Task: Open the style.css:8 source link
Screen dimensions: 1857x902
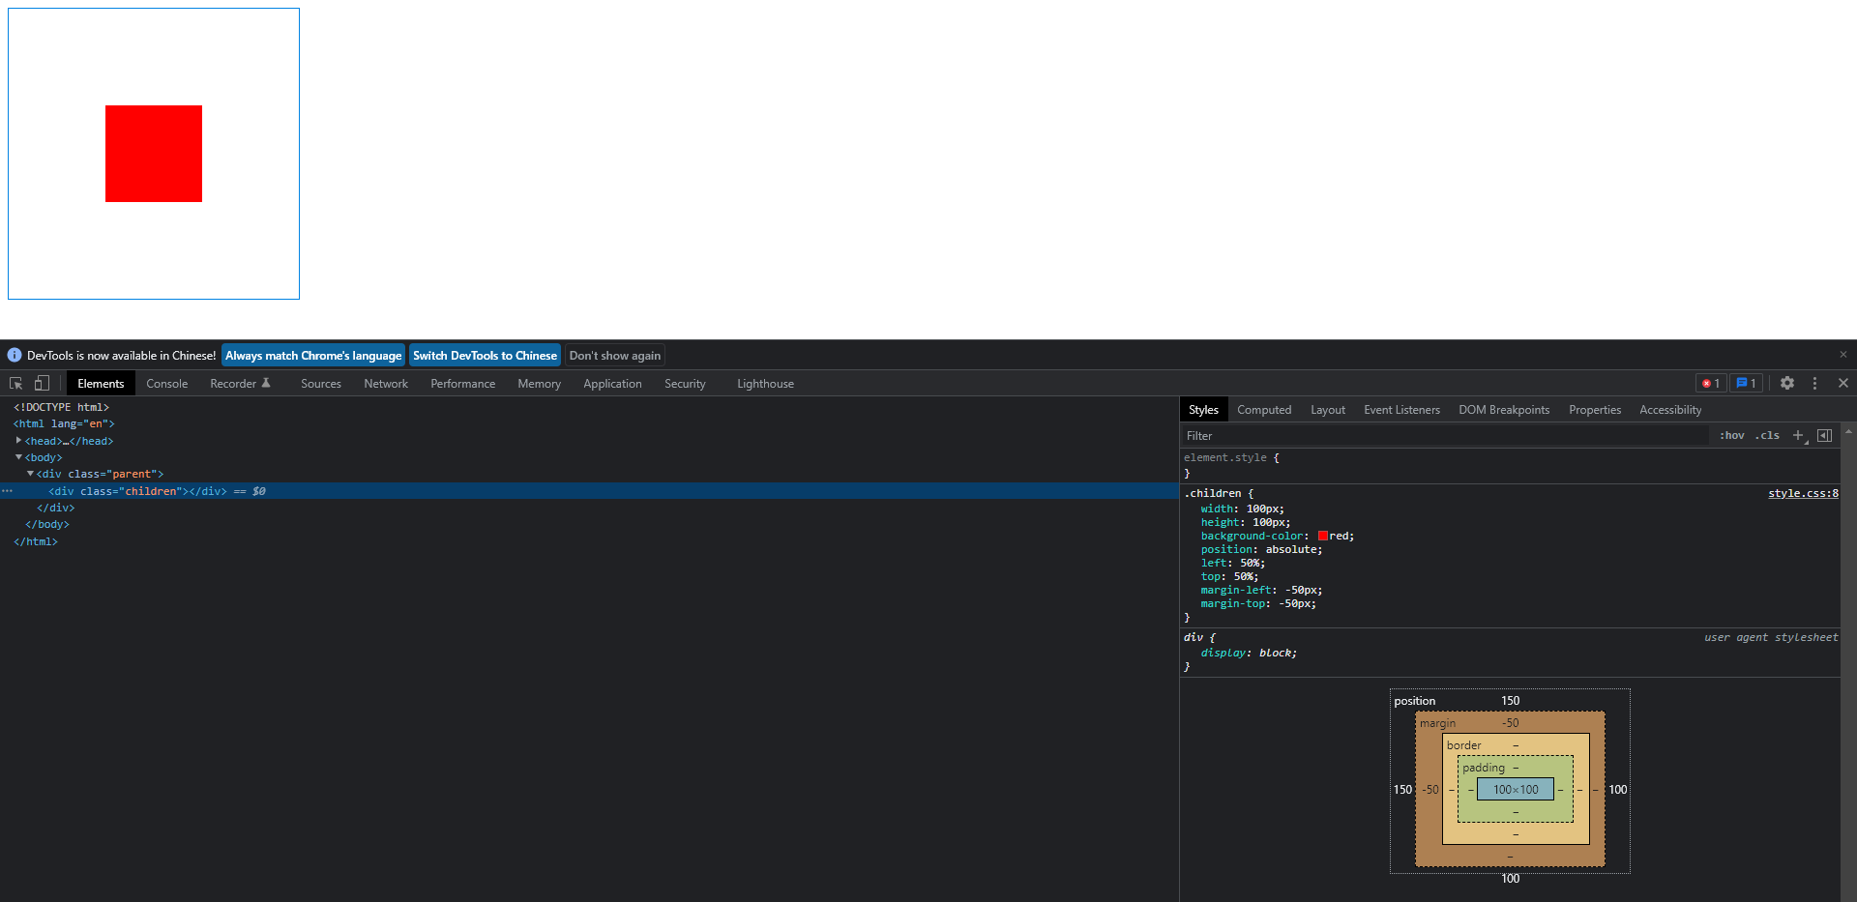Action: click(1803, 493)
